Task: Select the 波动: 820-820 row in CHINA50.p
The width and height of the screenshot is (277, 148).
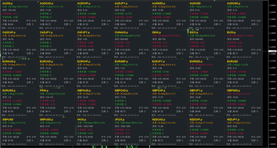Action: 122,39
